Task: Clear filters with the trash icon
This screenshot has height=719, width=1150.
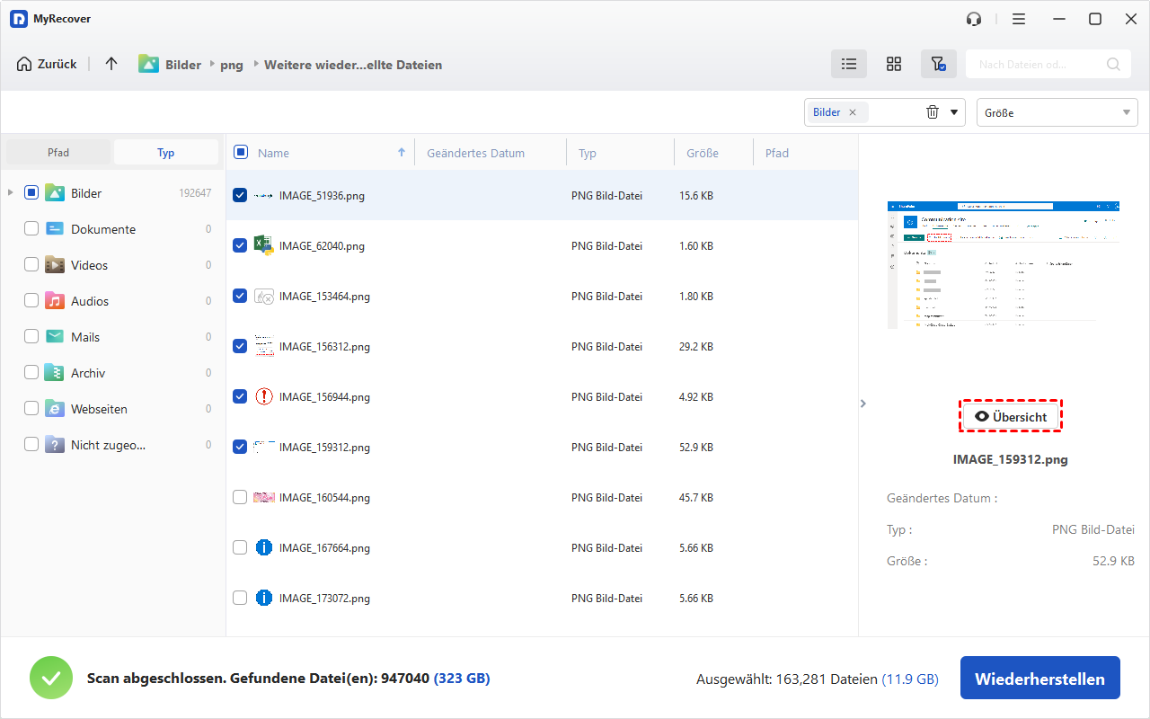Action: pos(933,112)
